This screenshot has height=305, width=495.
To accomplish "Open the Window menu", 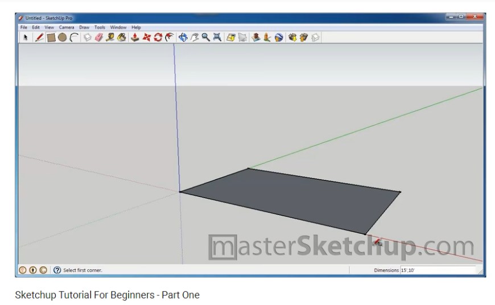I will [118, 27].
